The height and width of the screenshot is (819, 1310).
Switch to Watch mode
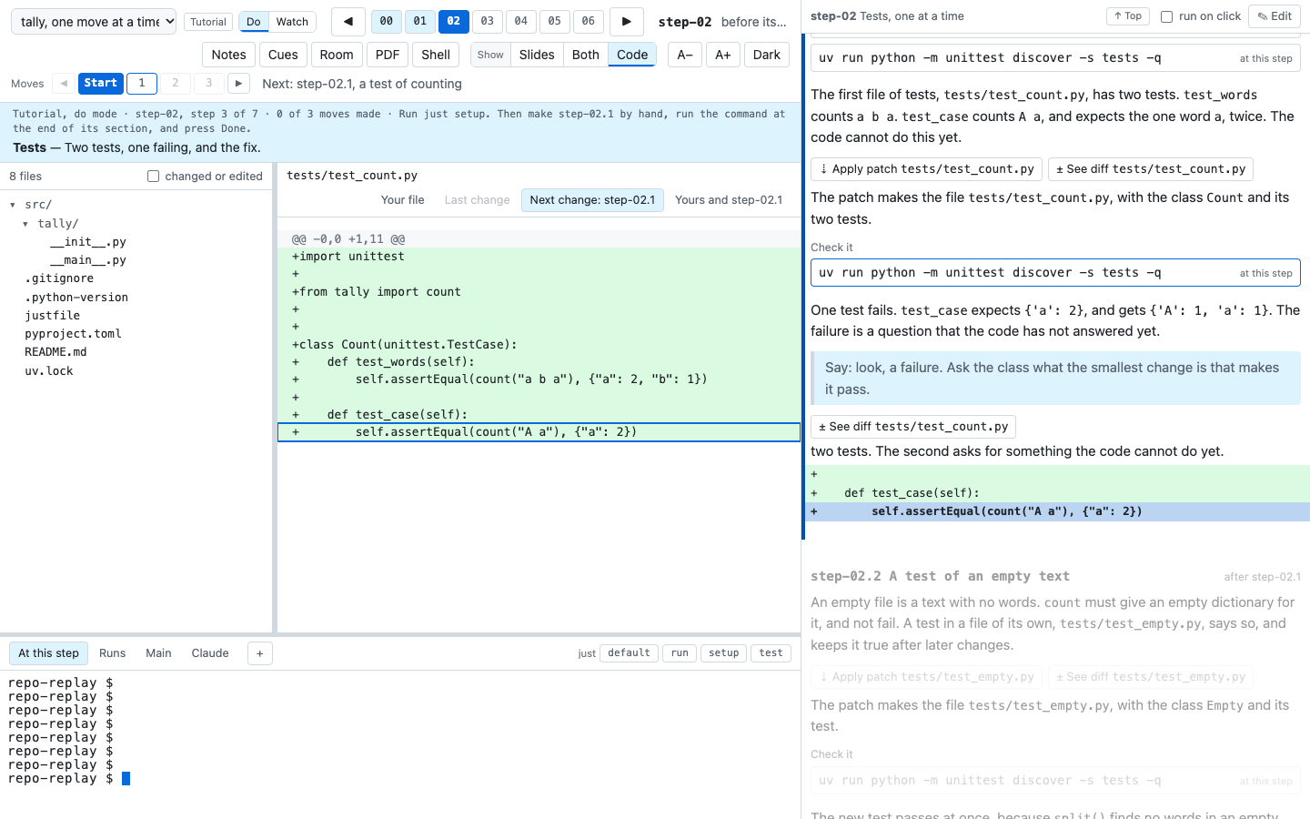[292, 22]
